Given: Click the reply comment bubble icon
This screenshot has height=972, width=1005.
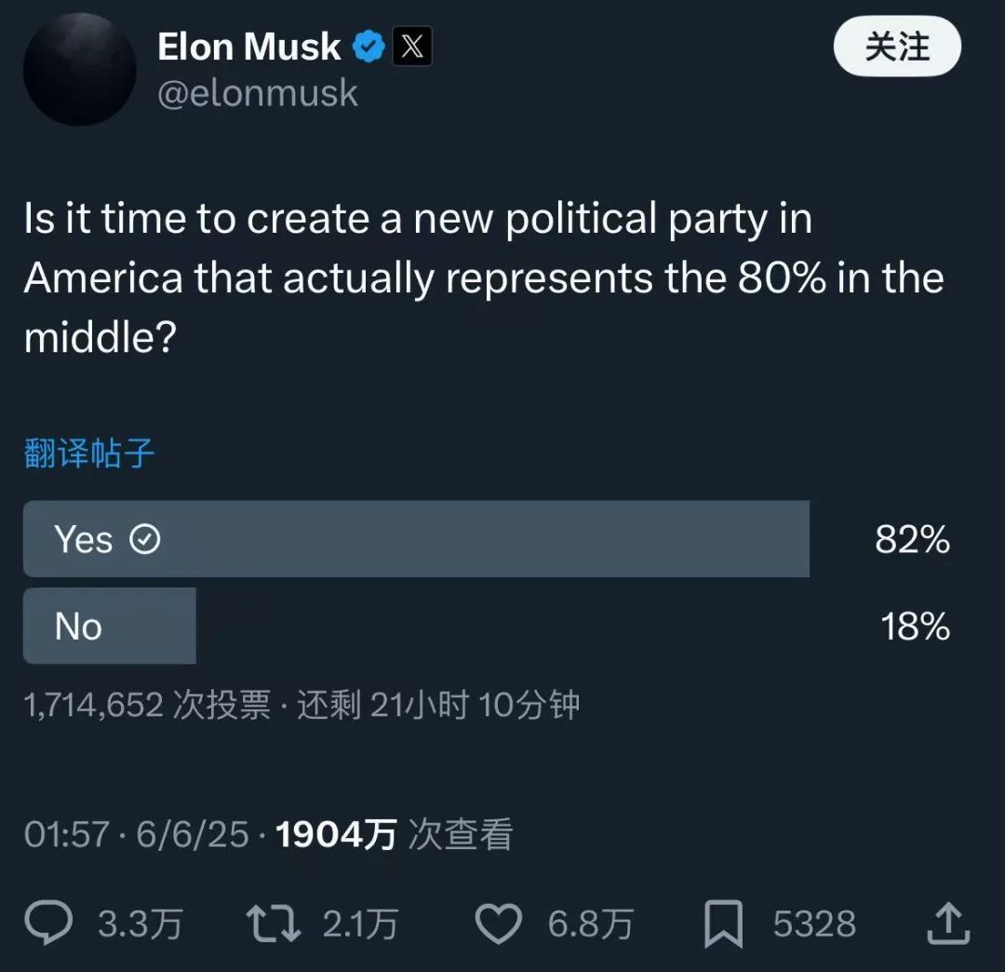Looking at the screenshot, I should coord(48,924).
